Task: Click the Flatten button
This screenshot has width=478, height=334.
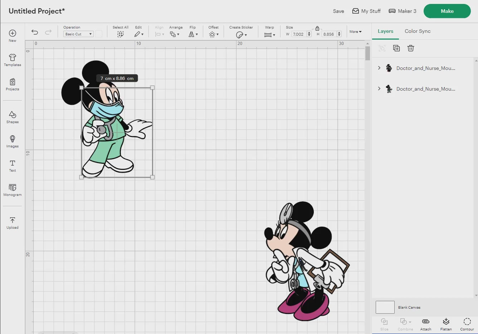Action: pos(446,324)
